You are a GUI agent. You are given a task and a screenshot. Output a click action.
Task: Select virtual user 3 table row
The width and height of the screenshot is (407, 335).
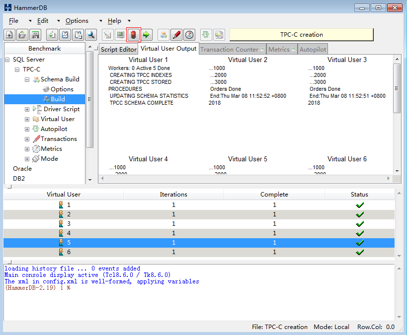(199, 224)
